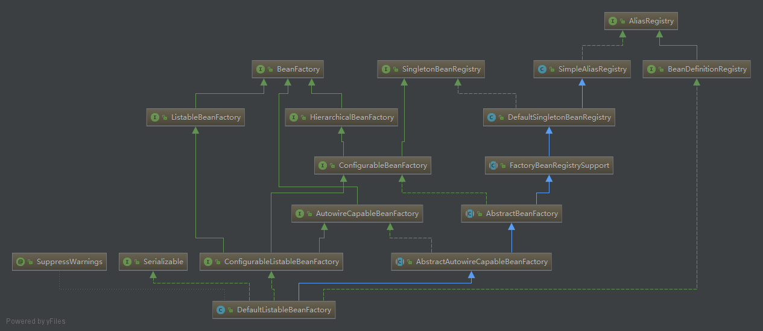763x331 pixels.
Task: Click the AbstractAutowireCapableBeanFactory node label
Action: 482,262
